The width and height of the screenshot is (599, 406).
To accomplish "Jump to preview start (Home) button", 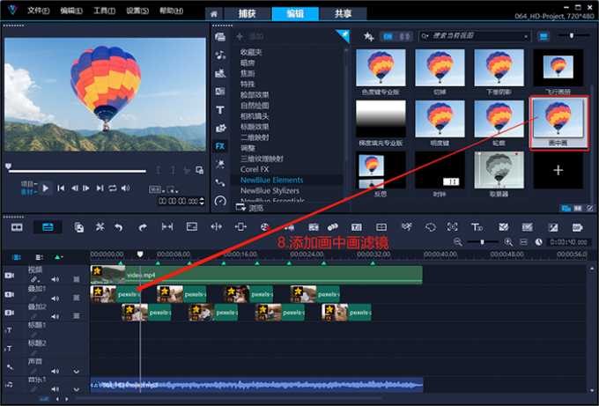I will 61,188.
